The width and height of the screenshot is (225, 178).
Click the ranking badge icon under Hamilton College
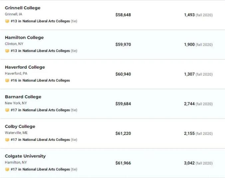point(7,51)
